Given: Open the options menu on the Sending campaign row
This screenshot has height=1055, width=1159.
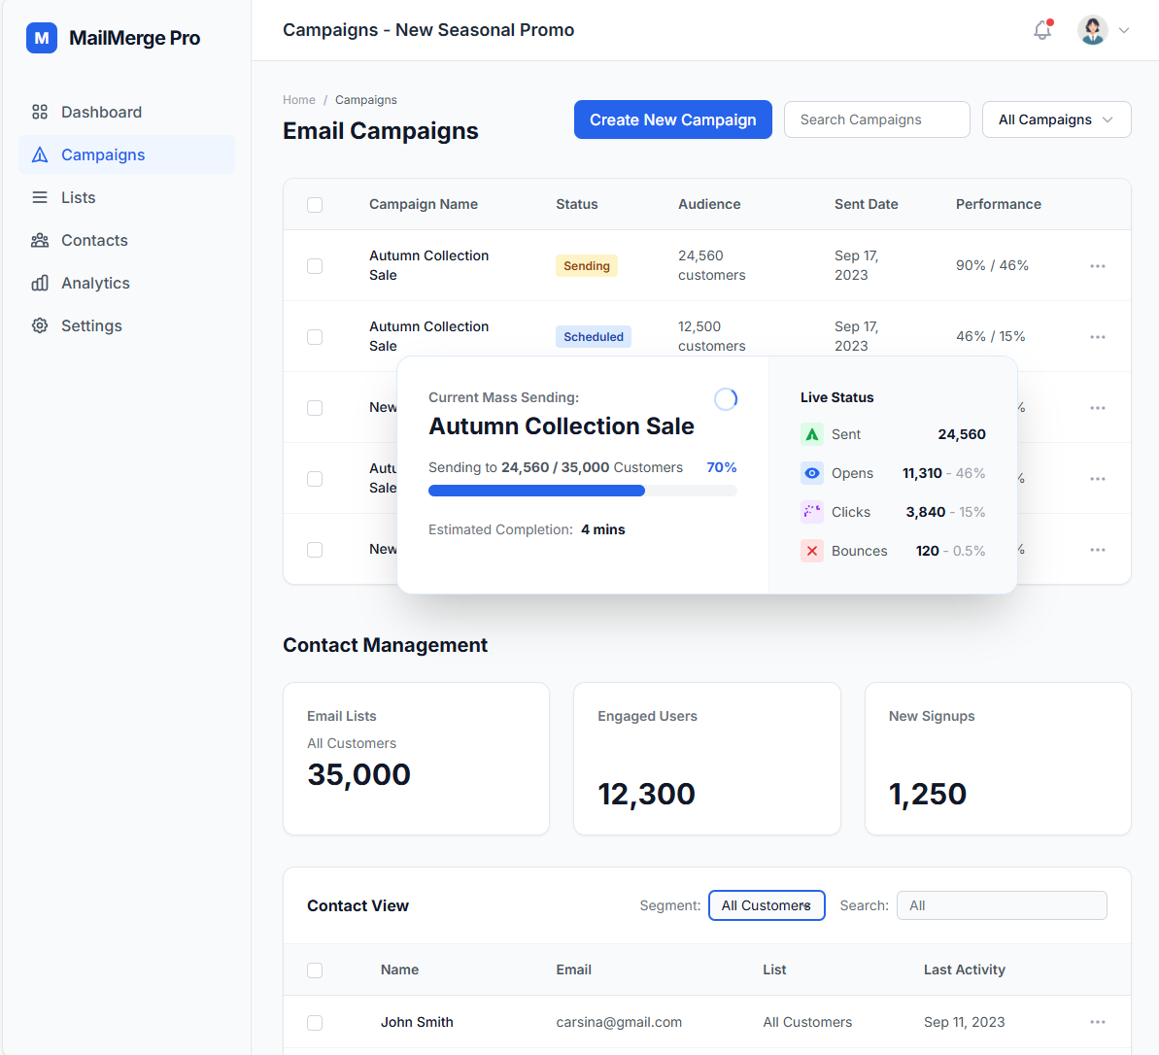Looking at the screenshot, I should point(1098,265).
